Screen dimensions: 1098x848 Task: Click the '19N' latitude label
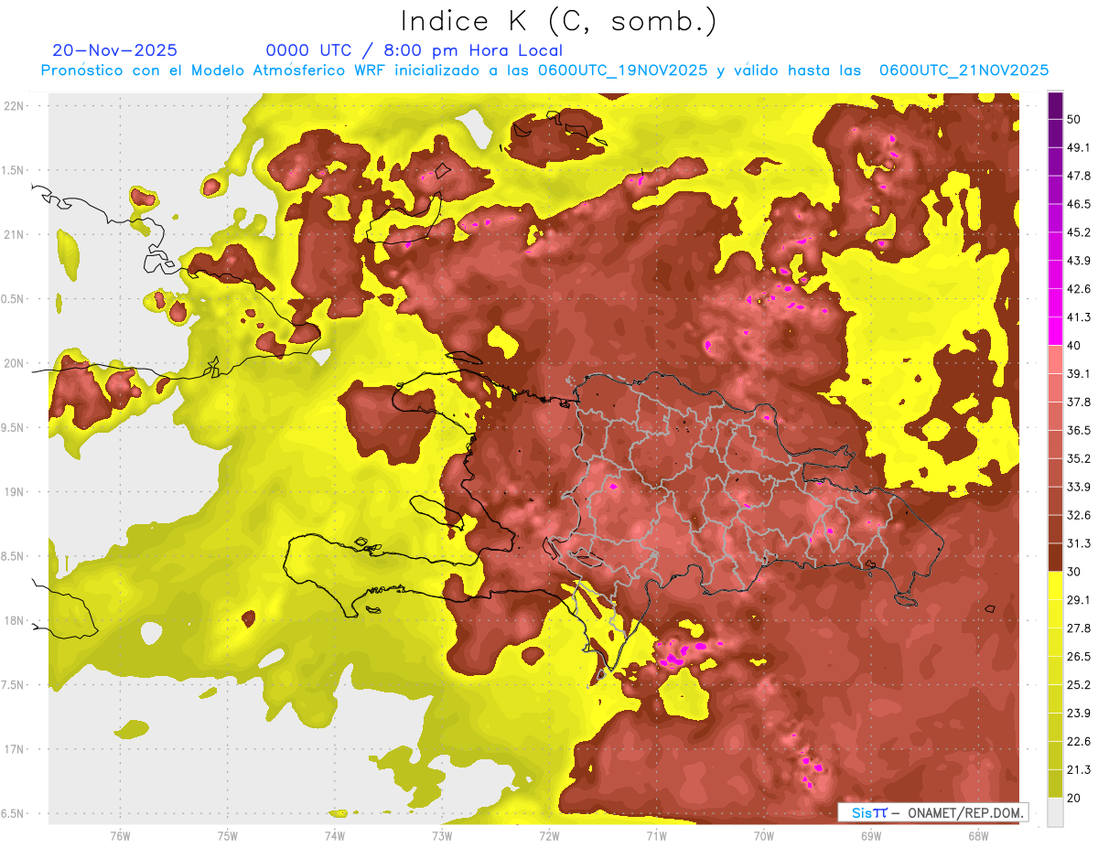tap(14, 492)
